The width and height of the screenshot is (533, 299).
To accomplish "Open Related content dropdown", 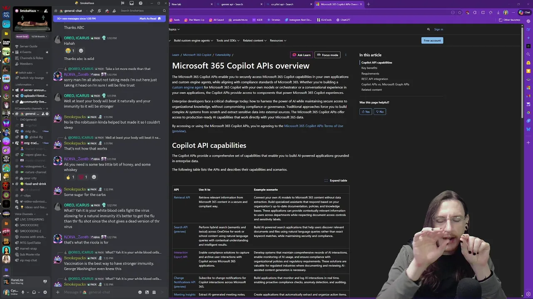I will coord(255,41).
